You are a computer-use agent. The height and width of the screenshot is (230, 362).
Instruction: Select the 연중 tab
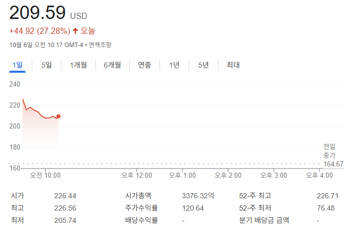point(144,65)
